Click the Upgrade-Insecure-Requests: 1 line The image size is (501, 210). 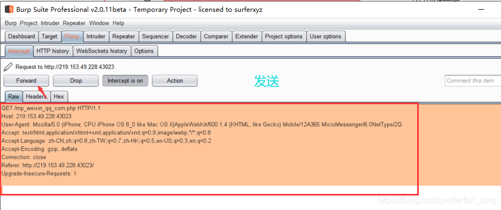coord(39,173)
